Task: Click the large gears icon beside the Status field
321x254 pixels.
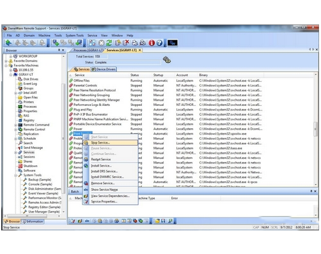Action: click(x=167, y=60)
